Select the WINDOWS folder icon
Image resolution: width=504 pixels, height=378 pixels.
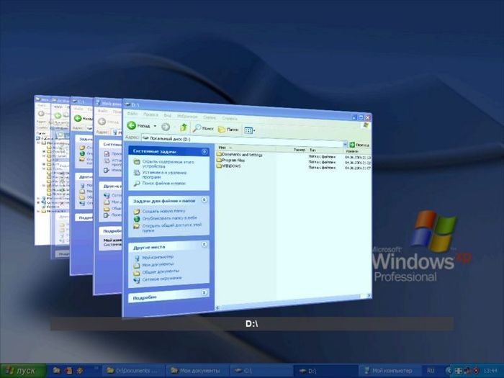point(219,166)
